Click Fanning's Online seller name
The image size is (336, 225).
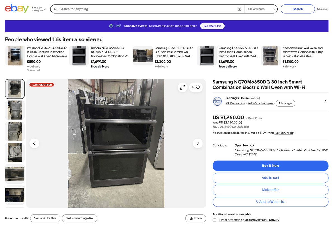[x=237, y=98]
